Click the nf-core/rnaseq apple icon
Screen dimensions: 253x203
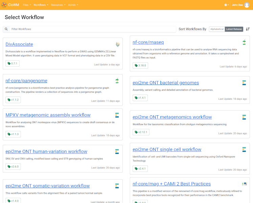coord(244,42)
